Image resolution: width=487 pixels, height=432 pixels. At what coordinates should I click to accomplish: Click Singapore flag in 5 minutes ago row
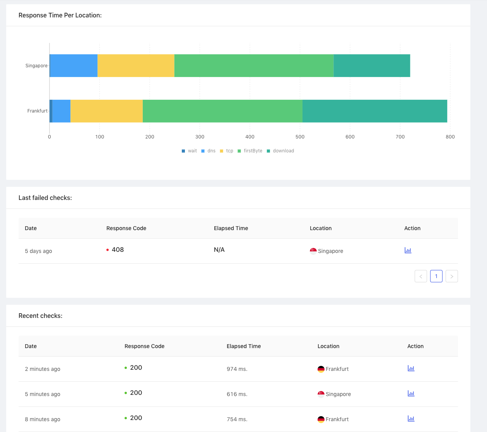click(x=321, y=394)
